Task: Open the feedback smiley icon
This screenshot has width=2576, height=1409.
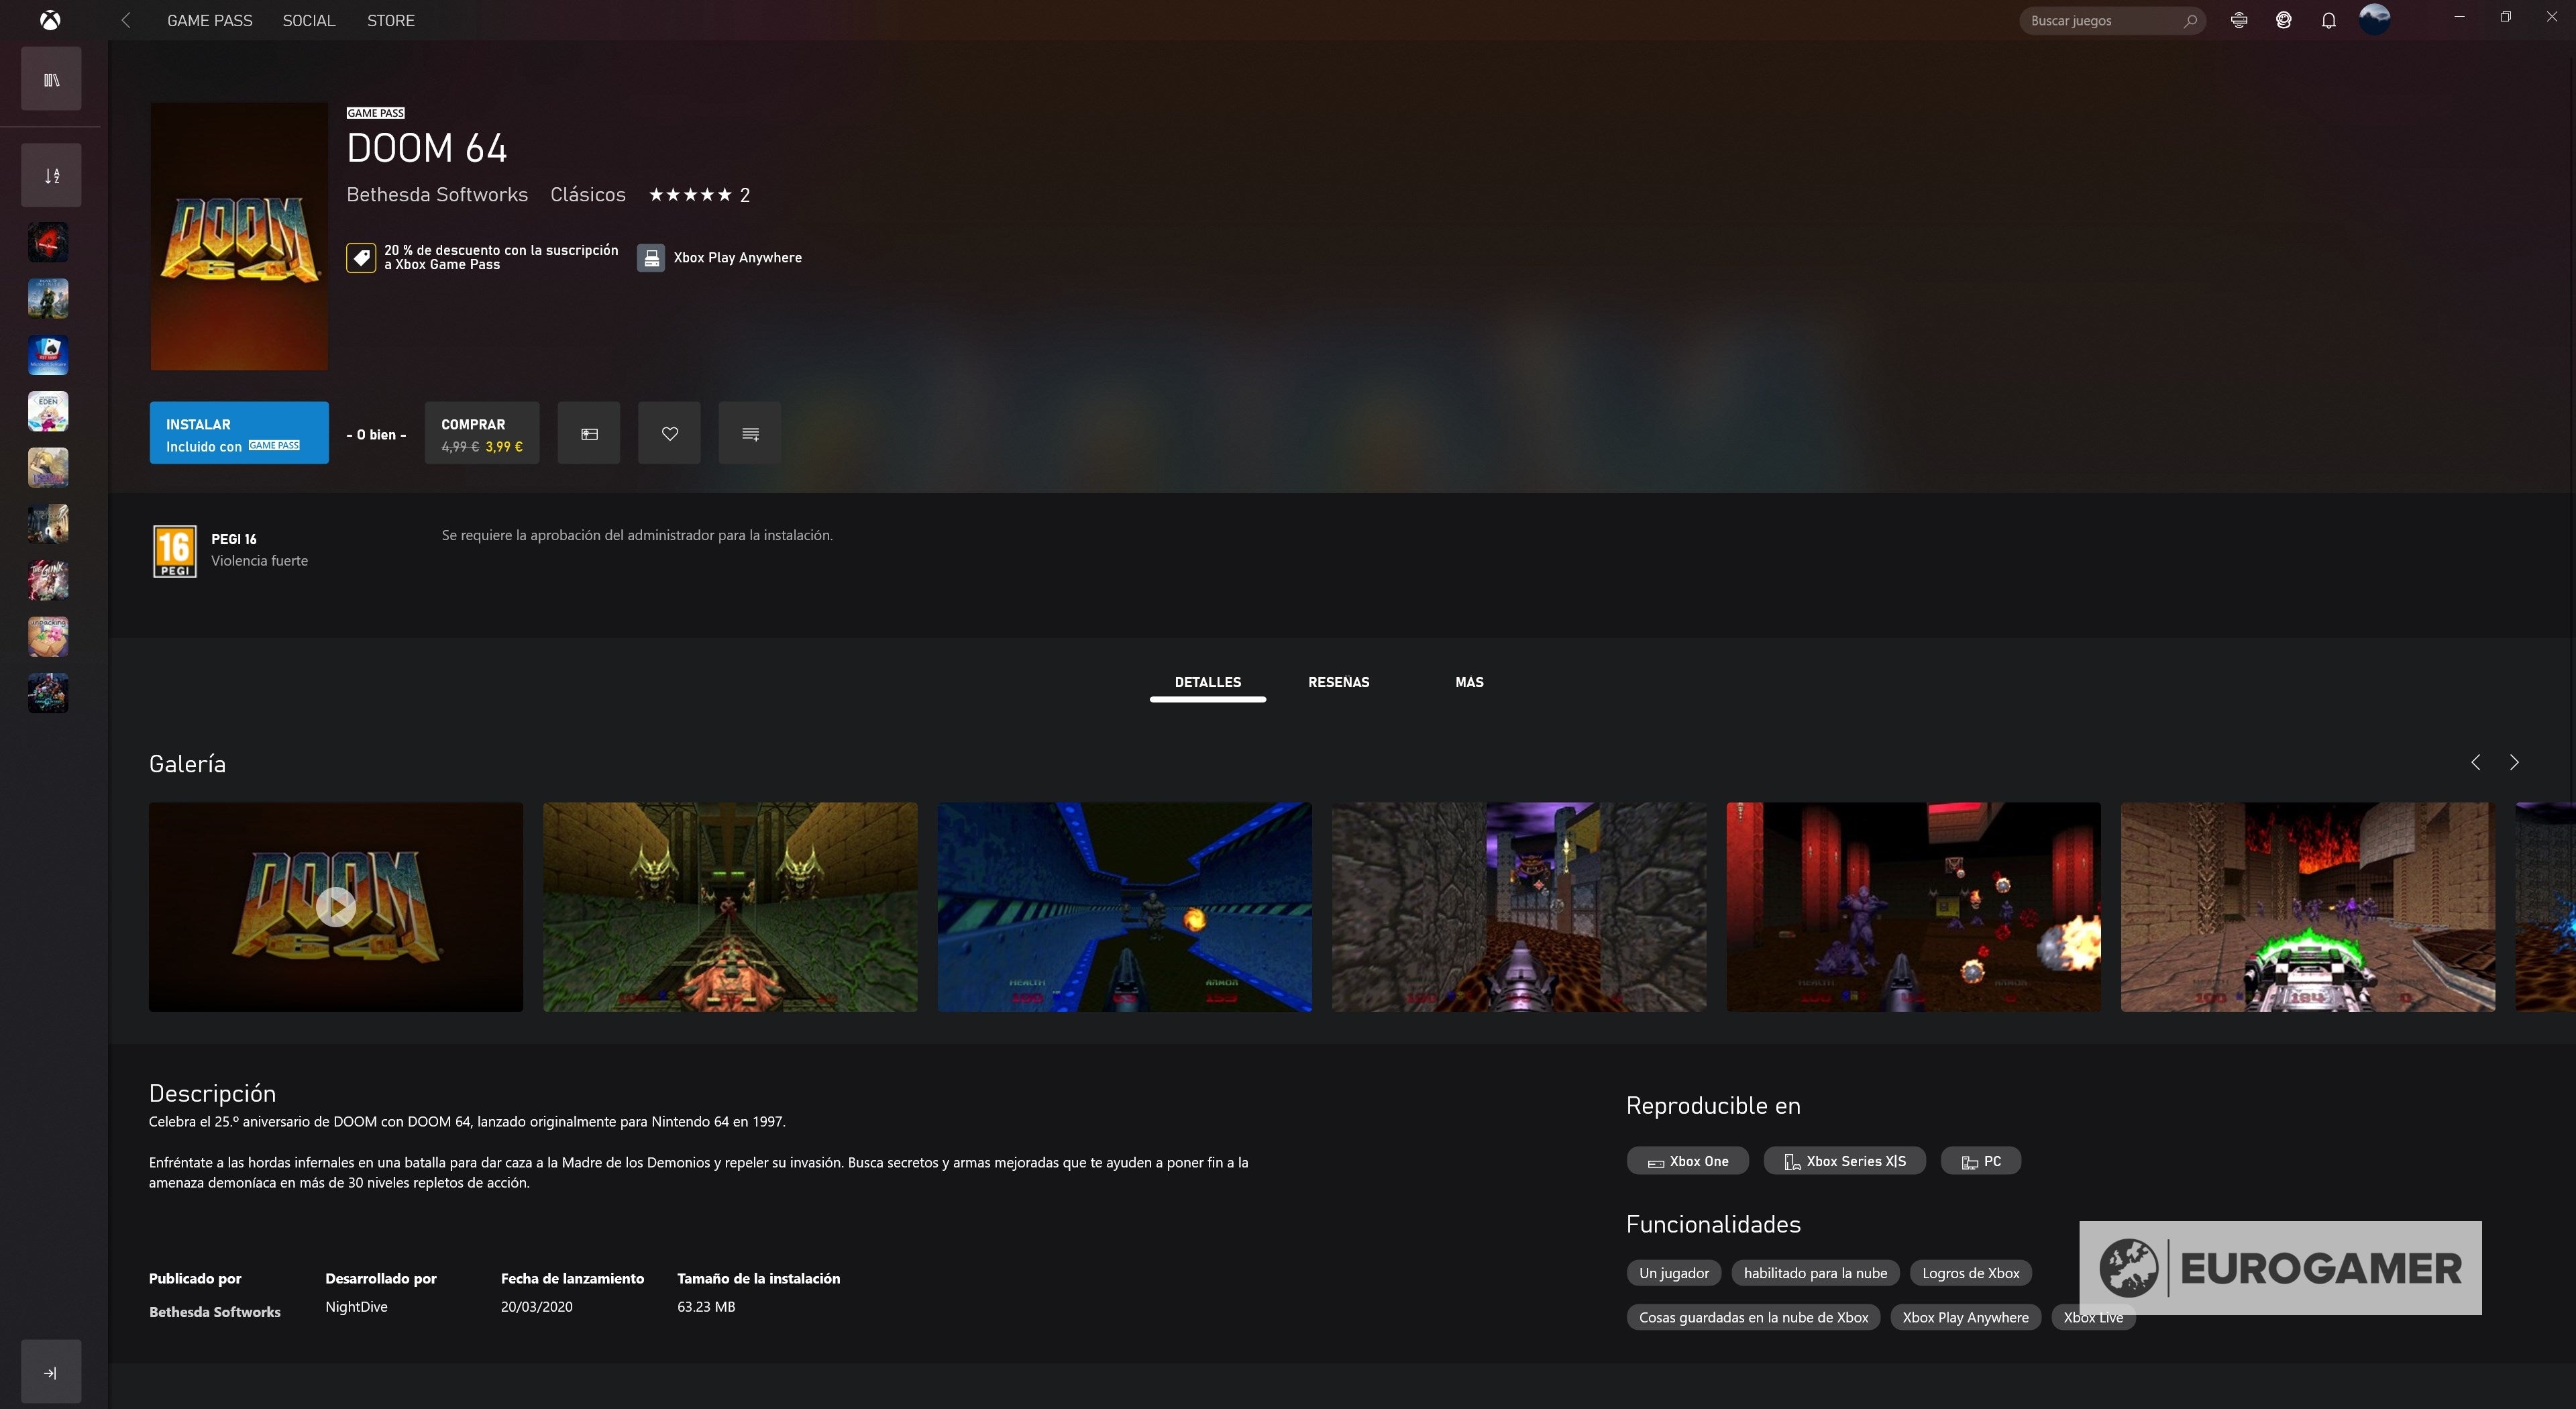Action: (x=2284, y=20)
